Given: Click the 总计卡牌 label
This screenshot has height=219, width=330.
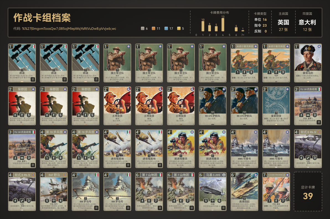Looking at the screenshot, I should point(308,187).
